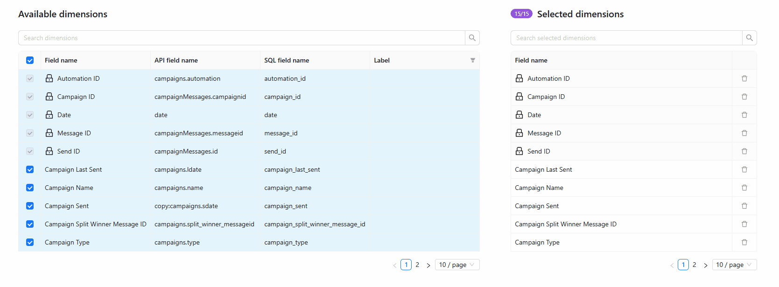This screenshot has width=779, height=287.
Task: Delete Campaign Last Sent from selected dimensions
Action: click(744, 169)
